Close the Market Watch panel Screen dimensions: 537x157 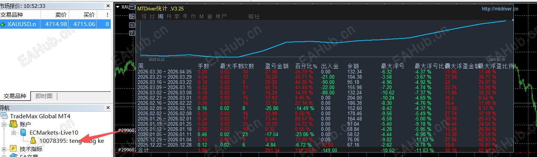tap(108, 6)
